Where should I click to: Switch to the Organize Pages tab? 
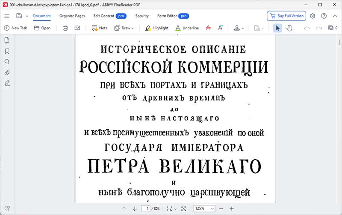(72, 16)
